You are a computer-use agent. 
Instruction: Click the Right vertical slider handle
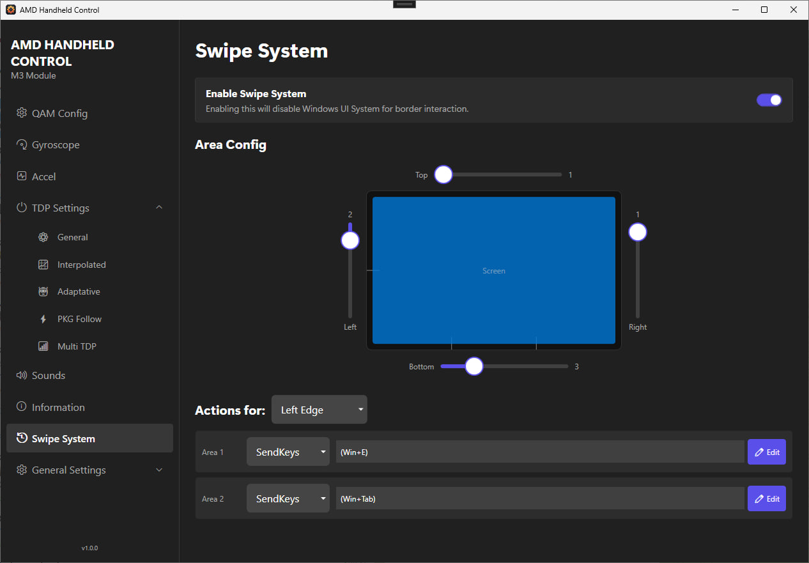pos(638,232)
